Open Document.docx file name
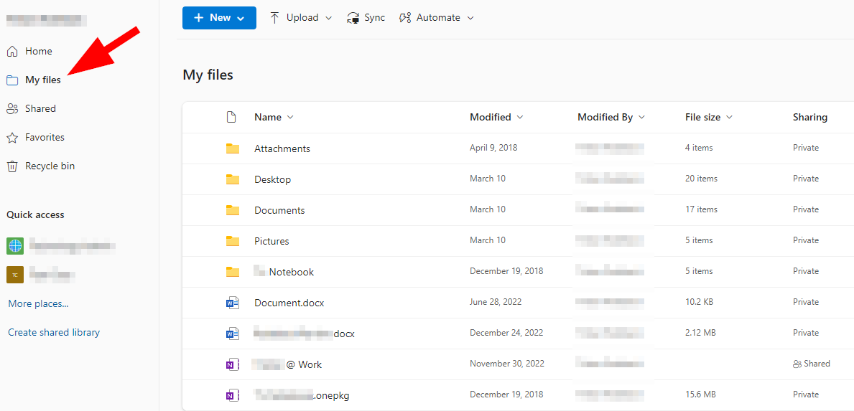This screenshot has height=411, width=854. (289, 303)
